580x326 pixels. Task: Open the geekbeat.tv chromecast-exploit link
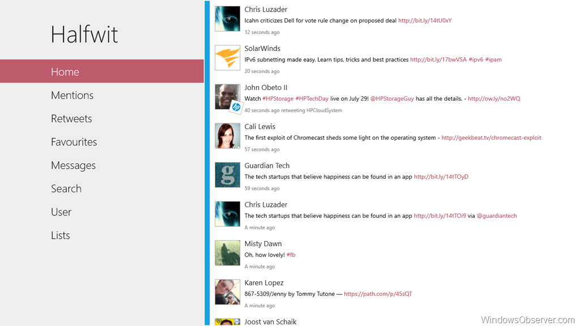[x=491, y=138]
